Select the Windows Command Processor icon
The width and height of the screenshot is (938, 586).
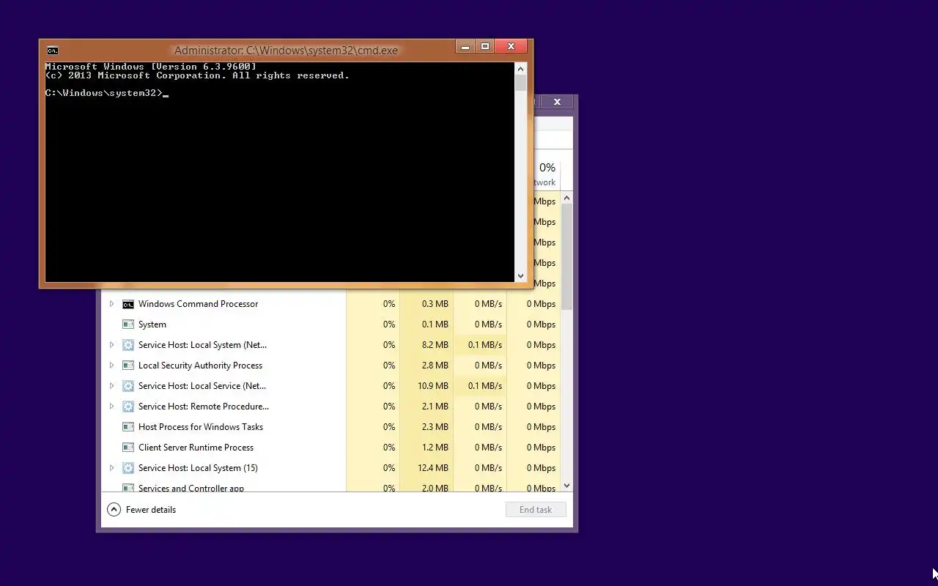128,304
